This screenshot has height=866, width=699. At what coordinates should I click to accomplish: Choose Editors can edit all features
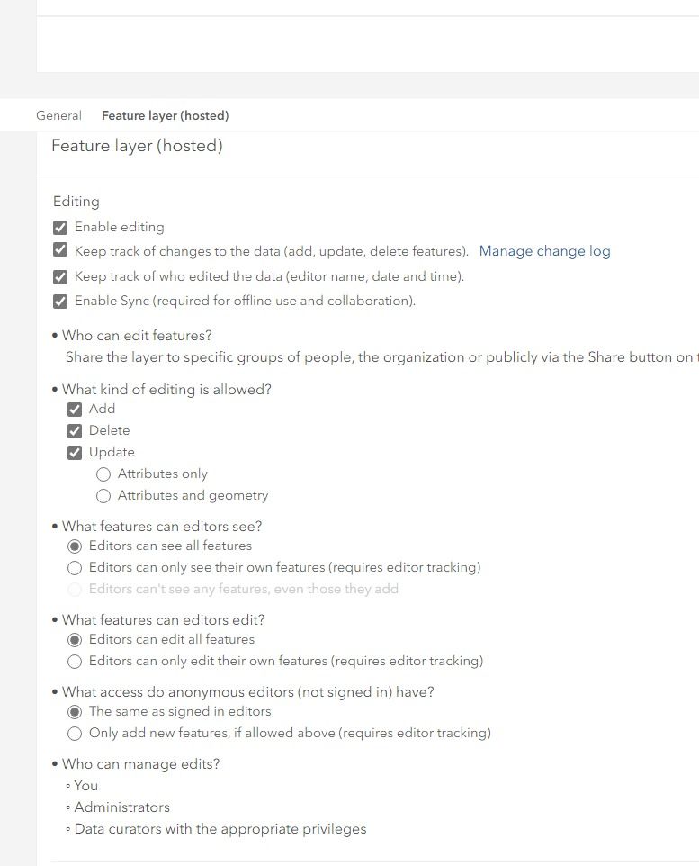75,640
